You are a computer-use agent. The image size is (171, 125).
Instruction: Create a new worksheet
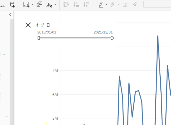(26, 5)
